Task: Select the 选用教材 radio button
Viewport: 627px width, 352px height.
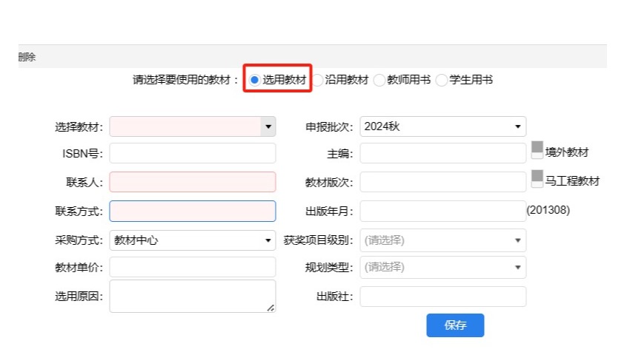Action: [x=254, y=80]
